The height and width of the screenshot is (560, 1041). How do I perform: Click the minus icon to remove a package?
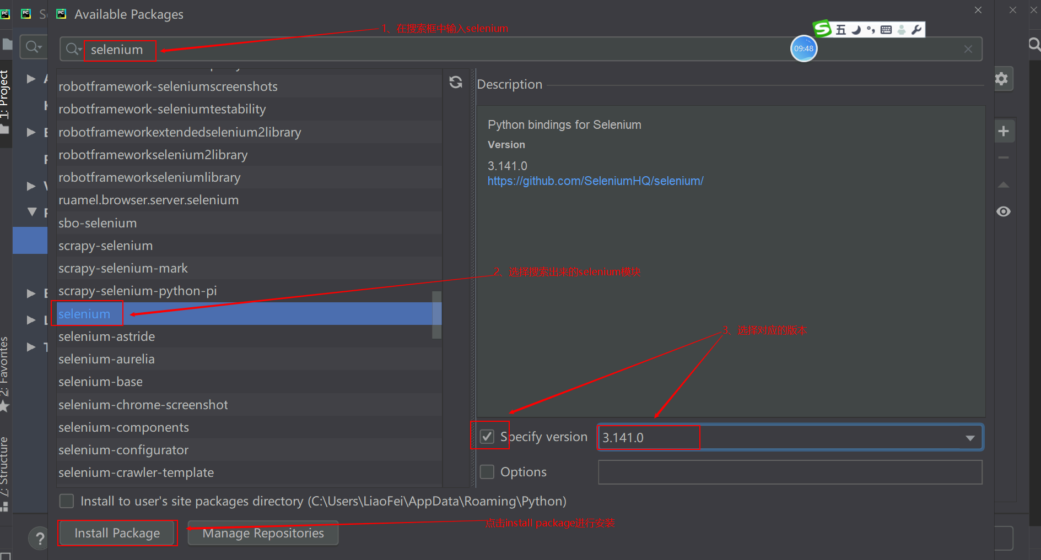tap(1004, 157)
